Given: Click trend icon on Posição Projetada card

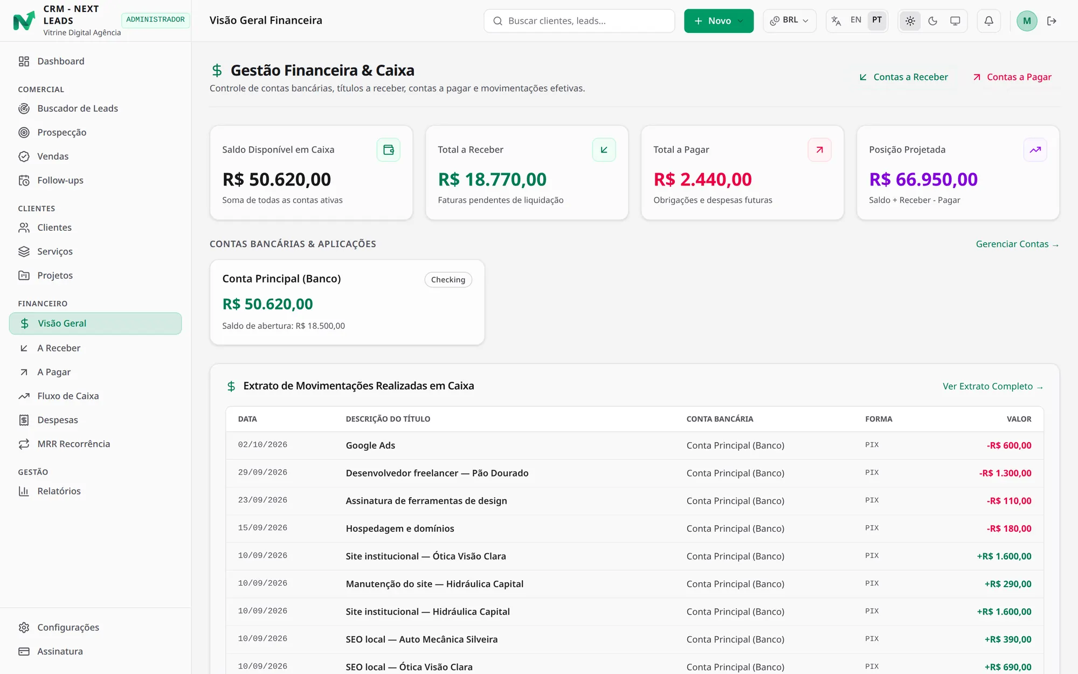Looking at the screenshot, I should pos(1035,150).
